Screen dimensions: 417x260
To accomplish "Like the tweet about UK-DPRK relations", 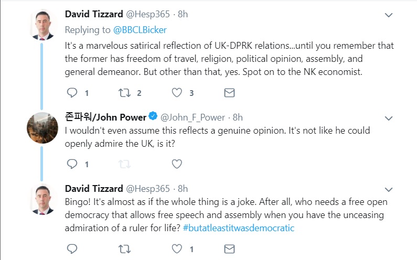I will tap(177, 93).
